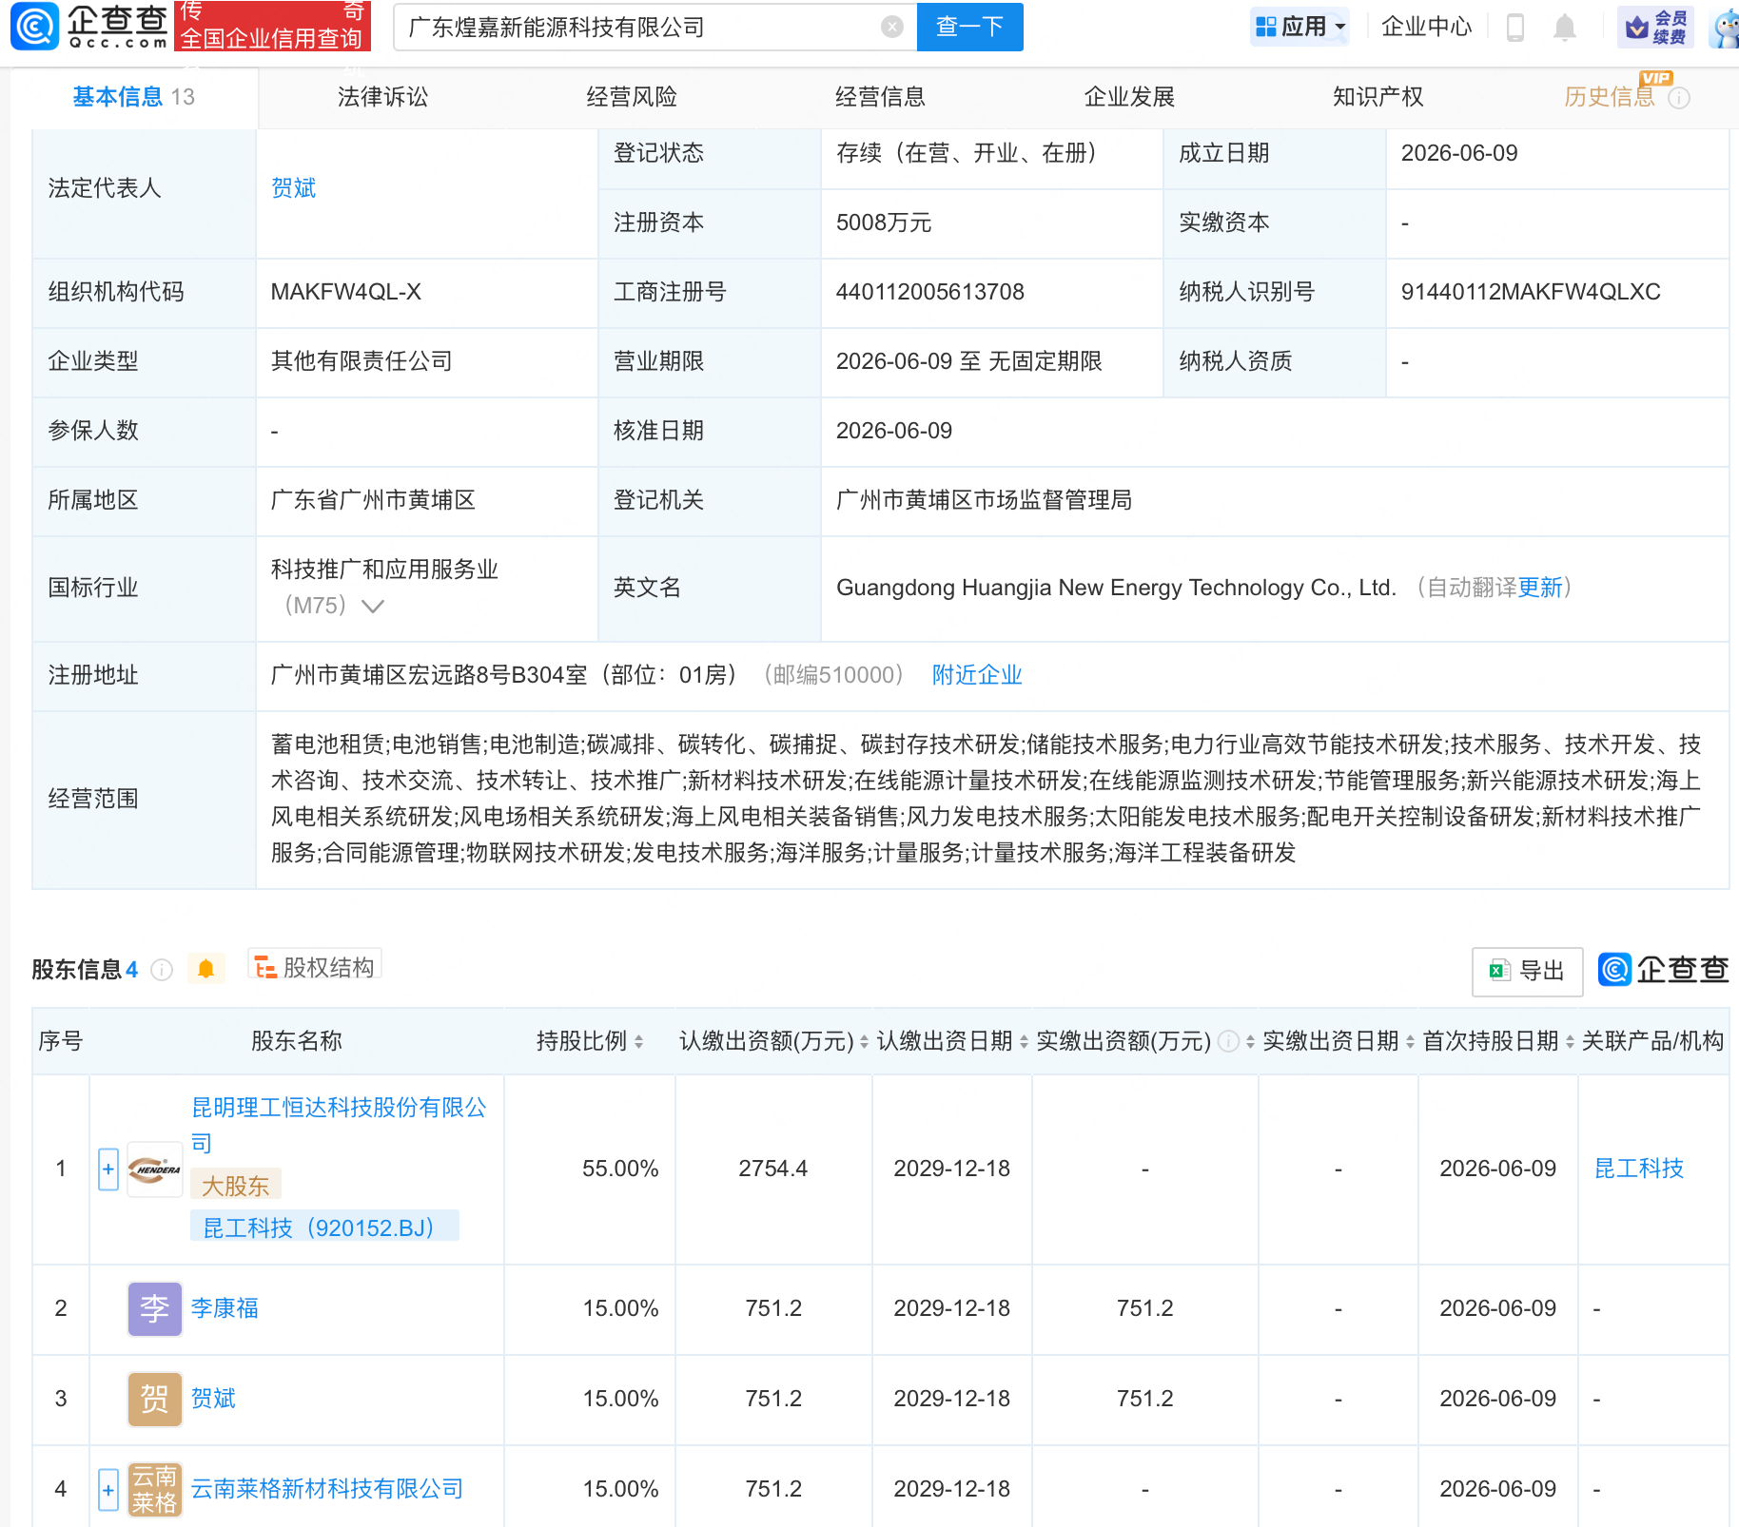The width and height of the screenshot is (1739, 1527).
Task: Open the notifications bell in the header
Action: [x=1565, y=27]
